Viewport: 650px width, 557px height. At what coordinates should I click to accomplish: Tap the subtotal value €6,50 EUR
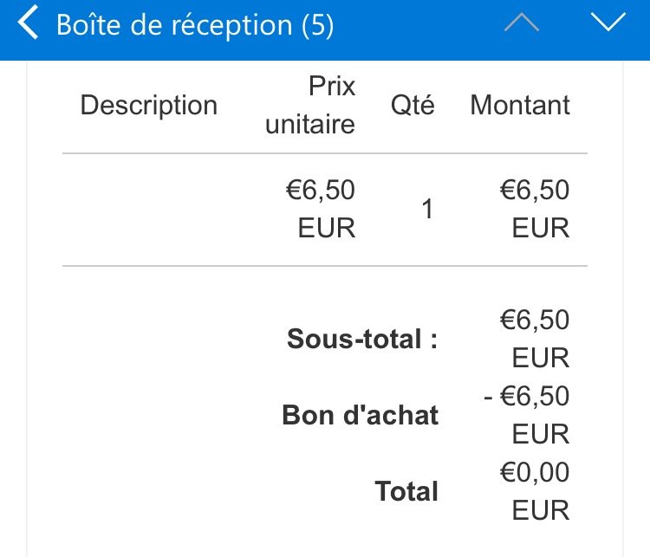[535, 339]
